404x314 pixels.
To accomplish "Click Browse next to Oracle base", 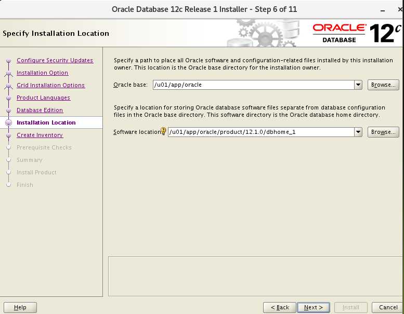I will click(x=383, y=85).
